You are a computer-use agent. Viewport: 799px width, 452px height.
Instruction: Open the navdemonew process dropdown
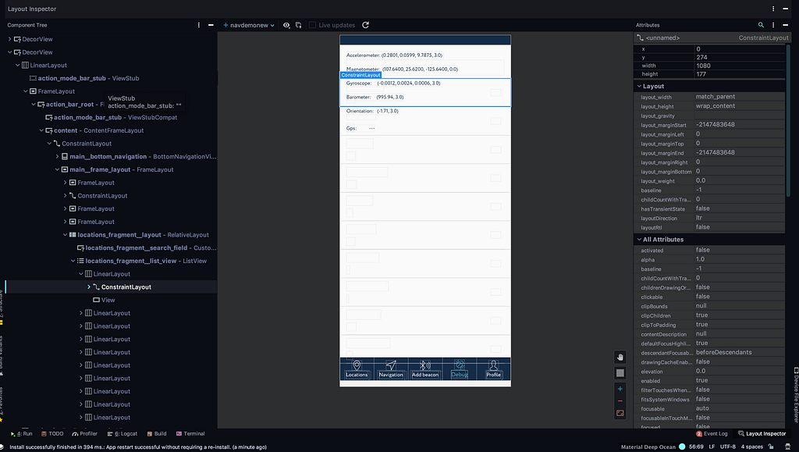(249, 25)
